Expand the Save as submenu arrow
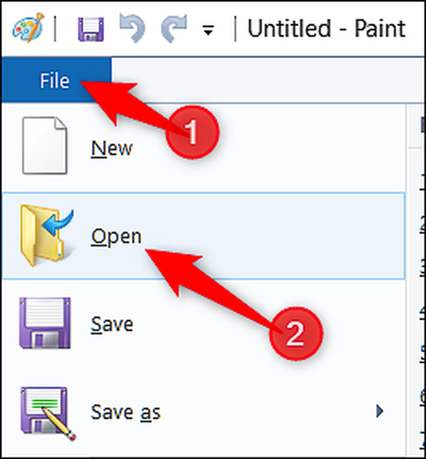426x459 pixels. click(x=380, y=412)
